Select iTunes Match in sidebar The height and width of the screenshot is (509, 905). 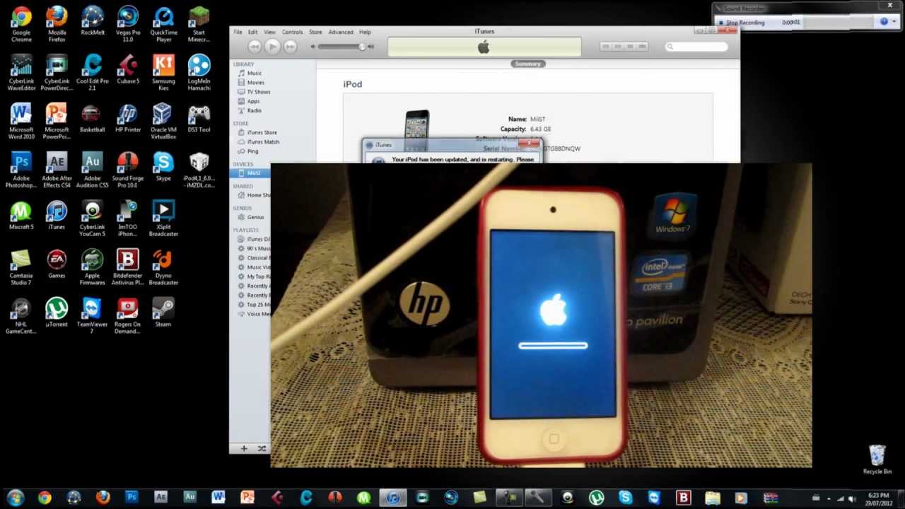[x=263, y=142]
